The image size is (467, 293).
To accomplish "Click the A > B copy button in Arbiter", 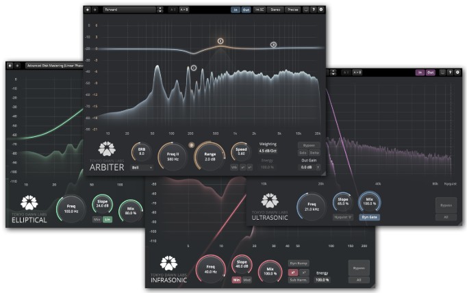I will (184, 10).
